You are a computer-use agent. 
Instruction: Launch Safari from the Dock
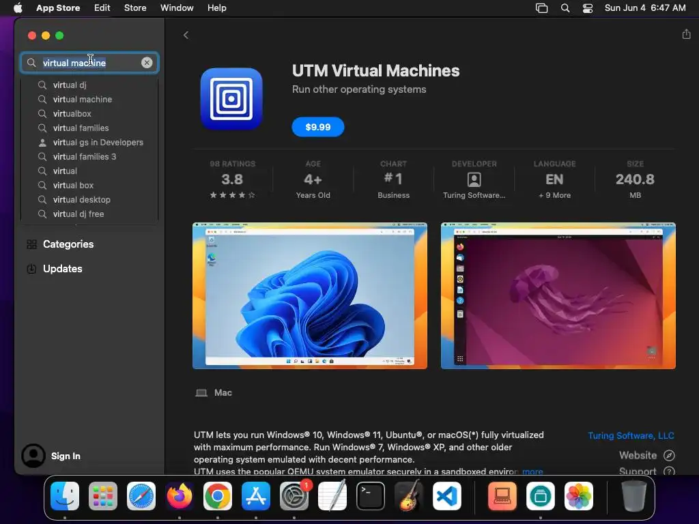[141, 496]
